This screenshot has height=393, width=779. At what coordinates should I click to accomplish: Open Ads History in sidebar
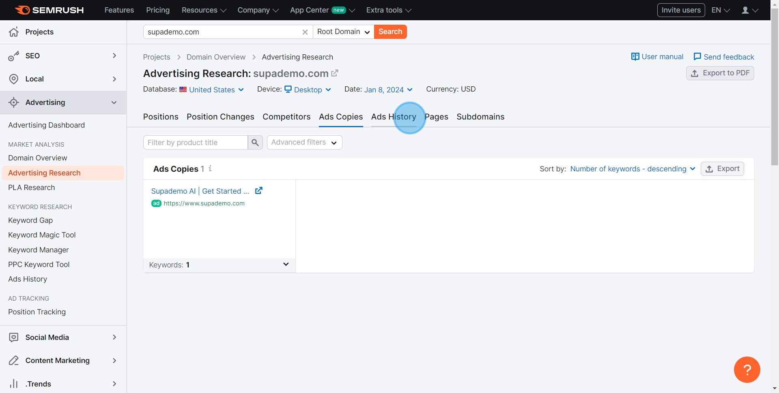point(28,279)
